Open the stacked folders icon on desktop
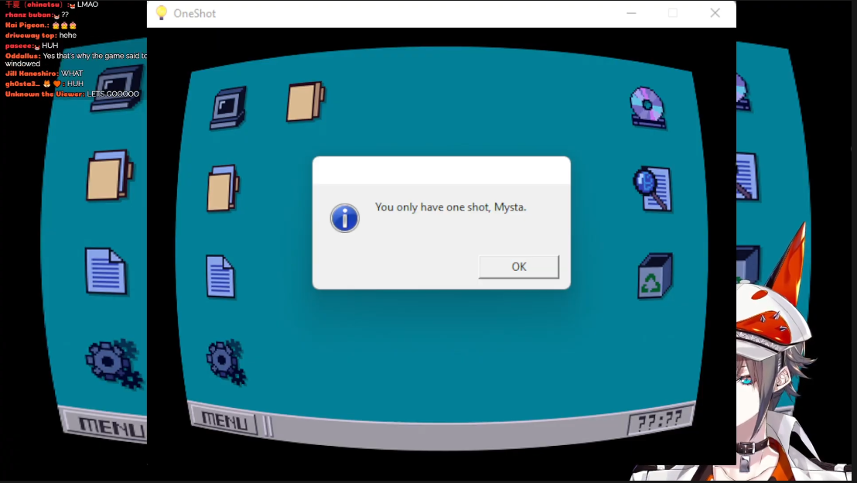 (x=223, y=188)
